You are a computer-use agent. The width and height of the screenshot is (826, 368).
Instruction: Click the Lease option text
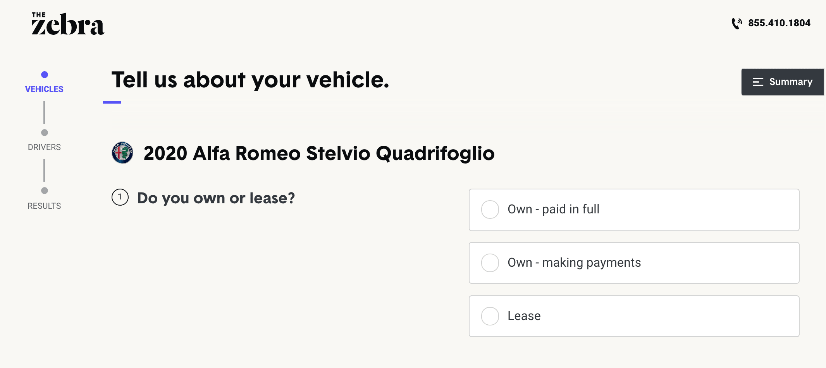(x=524, y=316)
